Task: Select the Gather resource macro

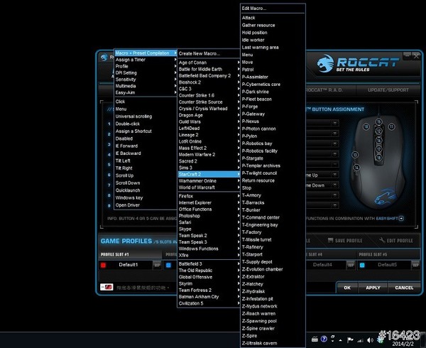Action: pyautogui.click(x=273, y=26)
